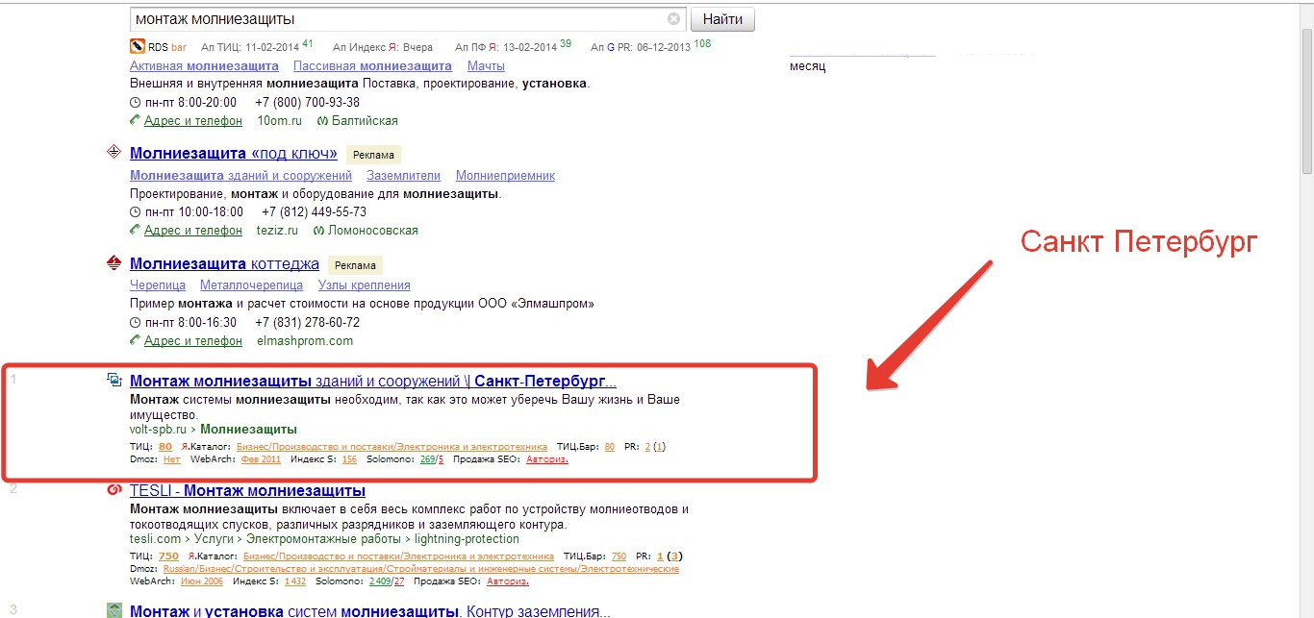Click the metro icon before Ломоносовская

click(x=318, y=231)
